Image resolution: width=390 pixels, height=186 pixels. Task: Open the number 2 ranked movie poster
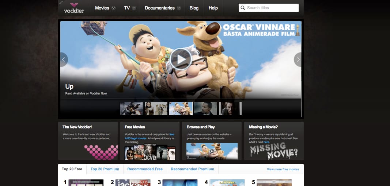tap(133, 183)
